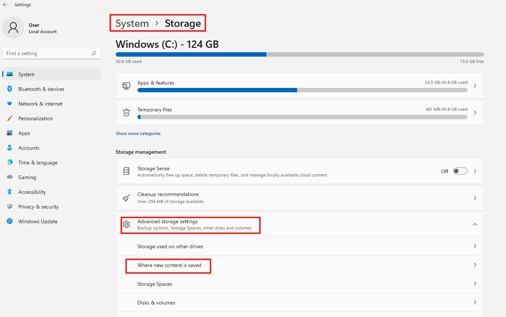Screen dimensions: 506x317
Task: Select Apps in the sidebar
Action: [52, 133]
